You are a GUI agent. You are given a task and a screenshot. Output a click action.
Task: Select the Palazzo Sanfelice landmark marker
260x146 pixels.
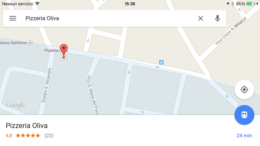30,43
